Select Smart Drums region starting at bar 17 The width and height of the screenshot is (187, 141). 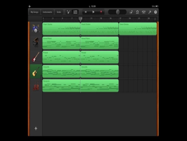tap(138, 29)
